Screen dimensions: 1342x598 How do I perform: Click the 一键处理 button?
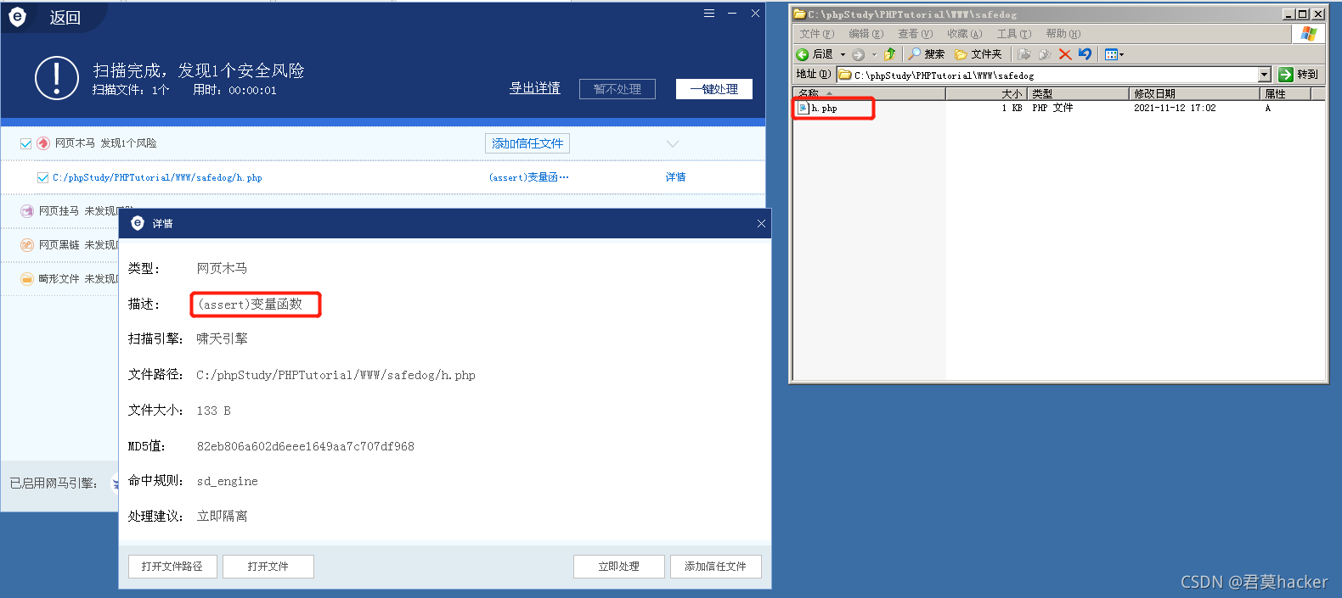tap(714, 89)
